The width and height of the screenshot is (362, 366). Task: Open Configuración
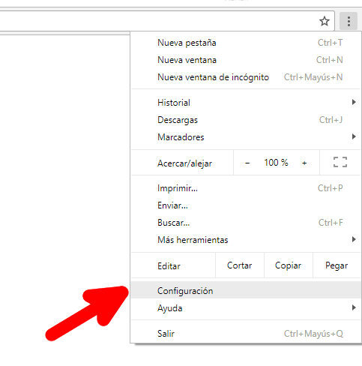click(246, 290)
